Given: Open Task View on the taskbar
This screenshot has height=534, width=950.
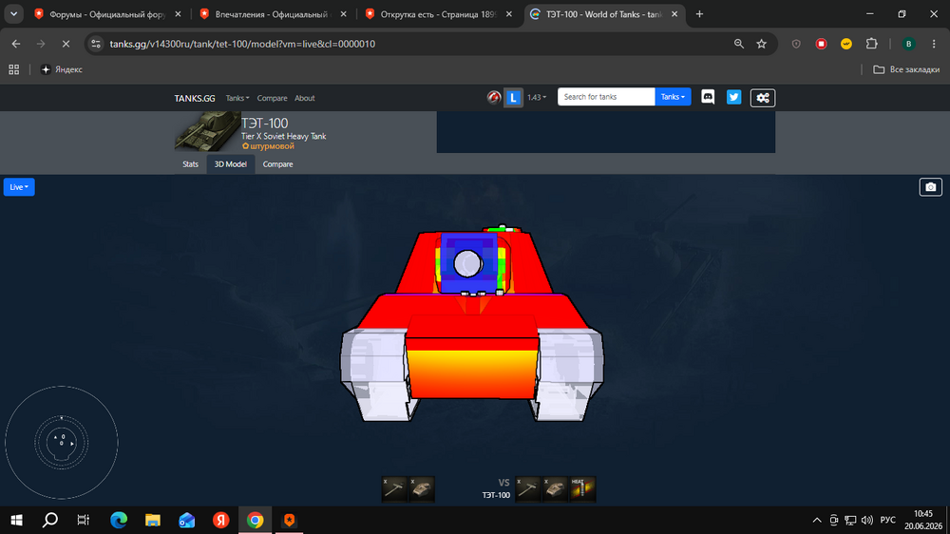Looking at the screenshot, I should (x=84, y=520).
